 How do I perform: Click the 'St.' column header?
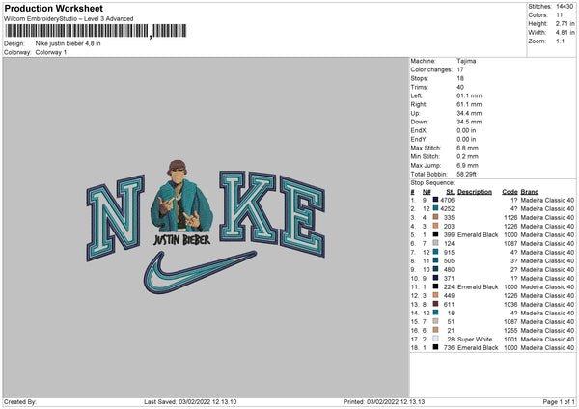(x=450, y=192)
